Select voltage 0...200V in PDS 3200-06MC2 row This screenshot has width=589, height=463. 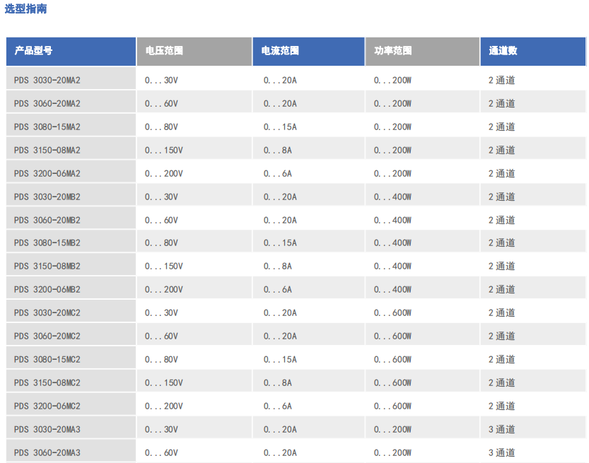click(164, 406)
